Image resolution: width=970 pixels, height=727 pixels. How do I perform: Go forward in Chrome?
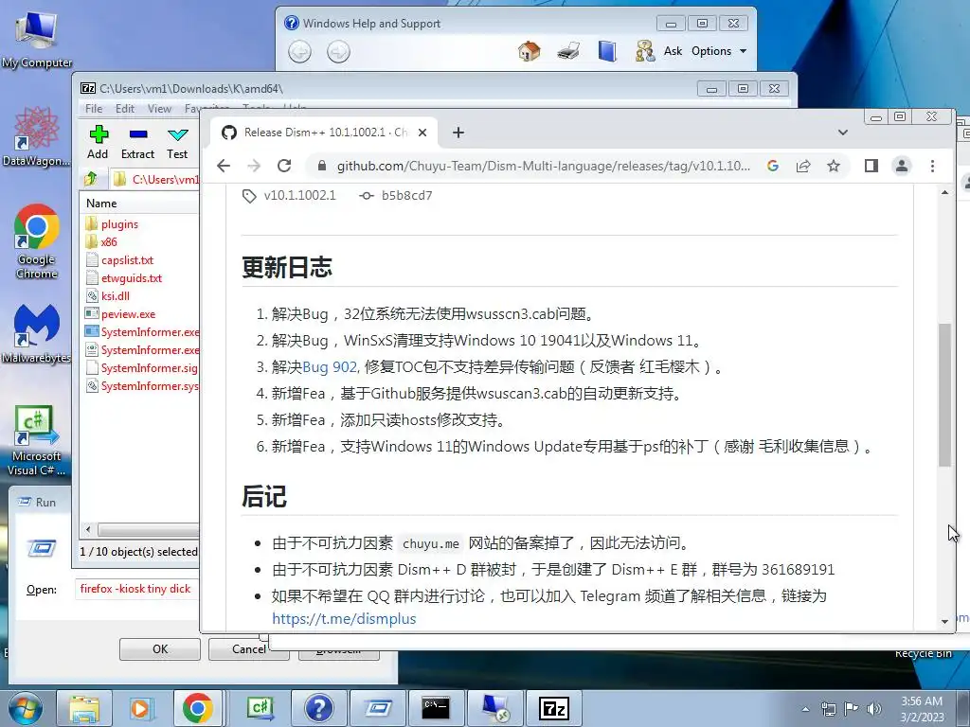[x=254, y=166]
